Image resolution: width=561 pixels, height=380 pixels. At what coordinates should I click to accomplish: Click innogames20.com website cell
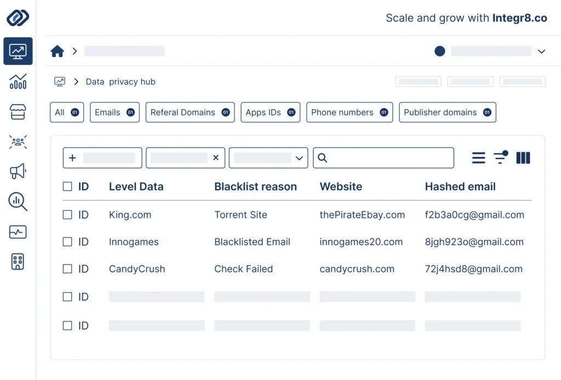tap(361, 241)
